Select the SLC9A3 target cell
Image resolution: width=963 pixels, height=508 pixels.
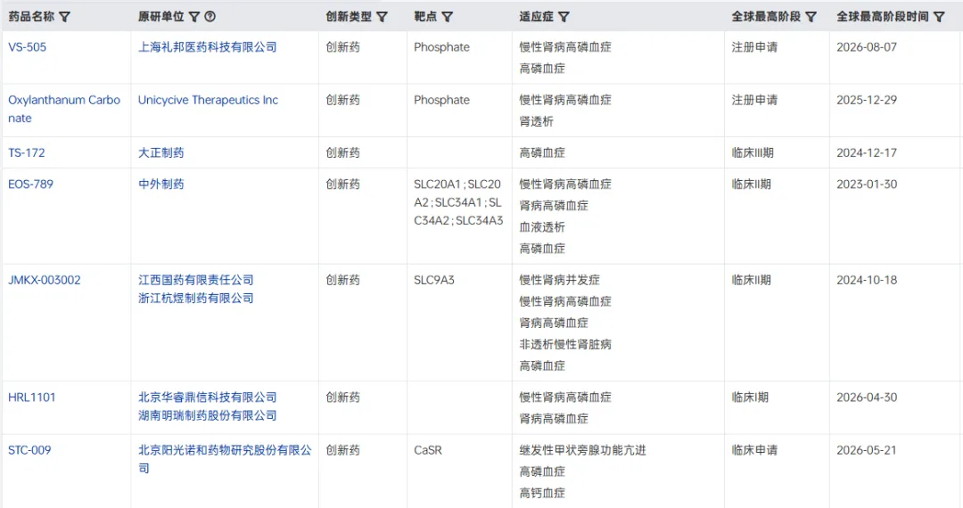click(x=434, y=281)
